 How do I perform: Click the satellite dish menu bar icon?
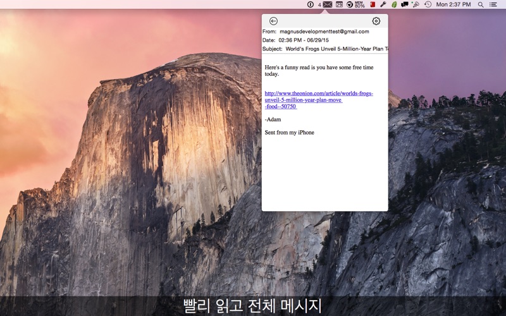pyautogui.click(x=416, y=4)
